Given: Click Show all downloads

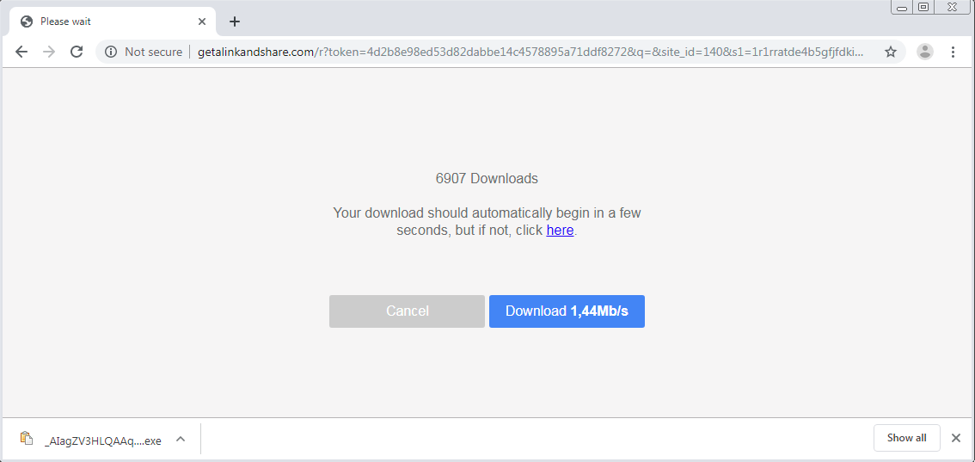Looking at the screenshot, I should [906, 438].
